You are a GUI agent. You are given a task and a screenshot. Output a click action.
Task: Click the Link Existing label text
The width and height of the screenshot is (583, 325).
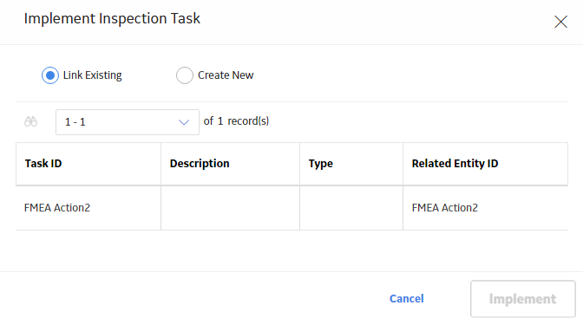pyautogui.click(x=93, y=75)
